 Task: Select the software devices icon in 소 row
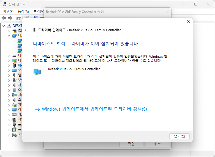(14, 90)
